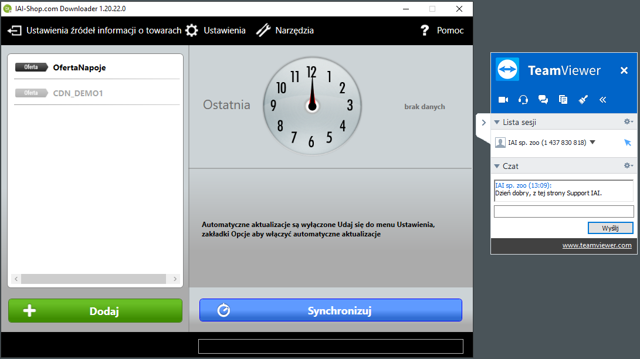Open the Narzędzia menu
Screen dimensions: 640x359
click(285, 31)
